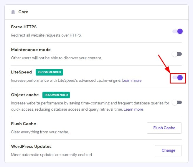The width and height of the screenshot is (193, 167).
Task: Open Learn more link under LiteSpeed
Action: [x=132, y=80]
